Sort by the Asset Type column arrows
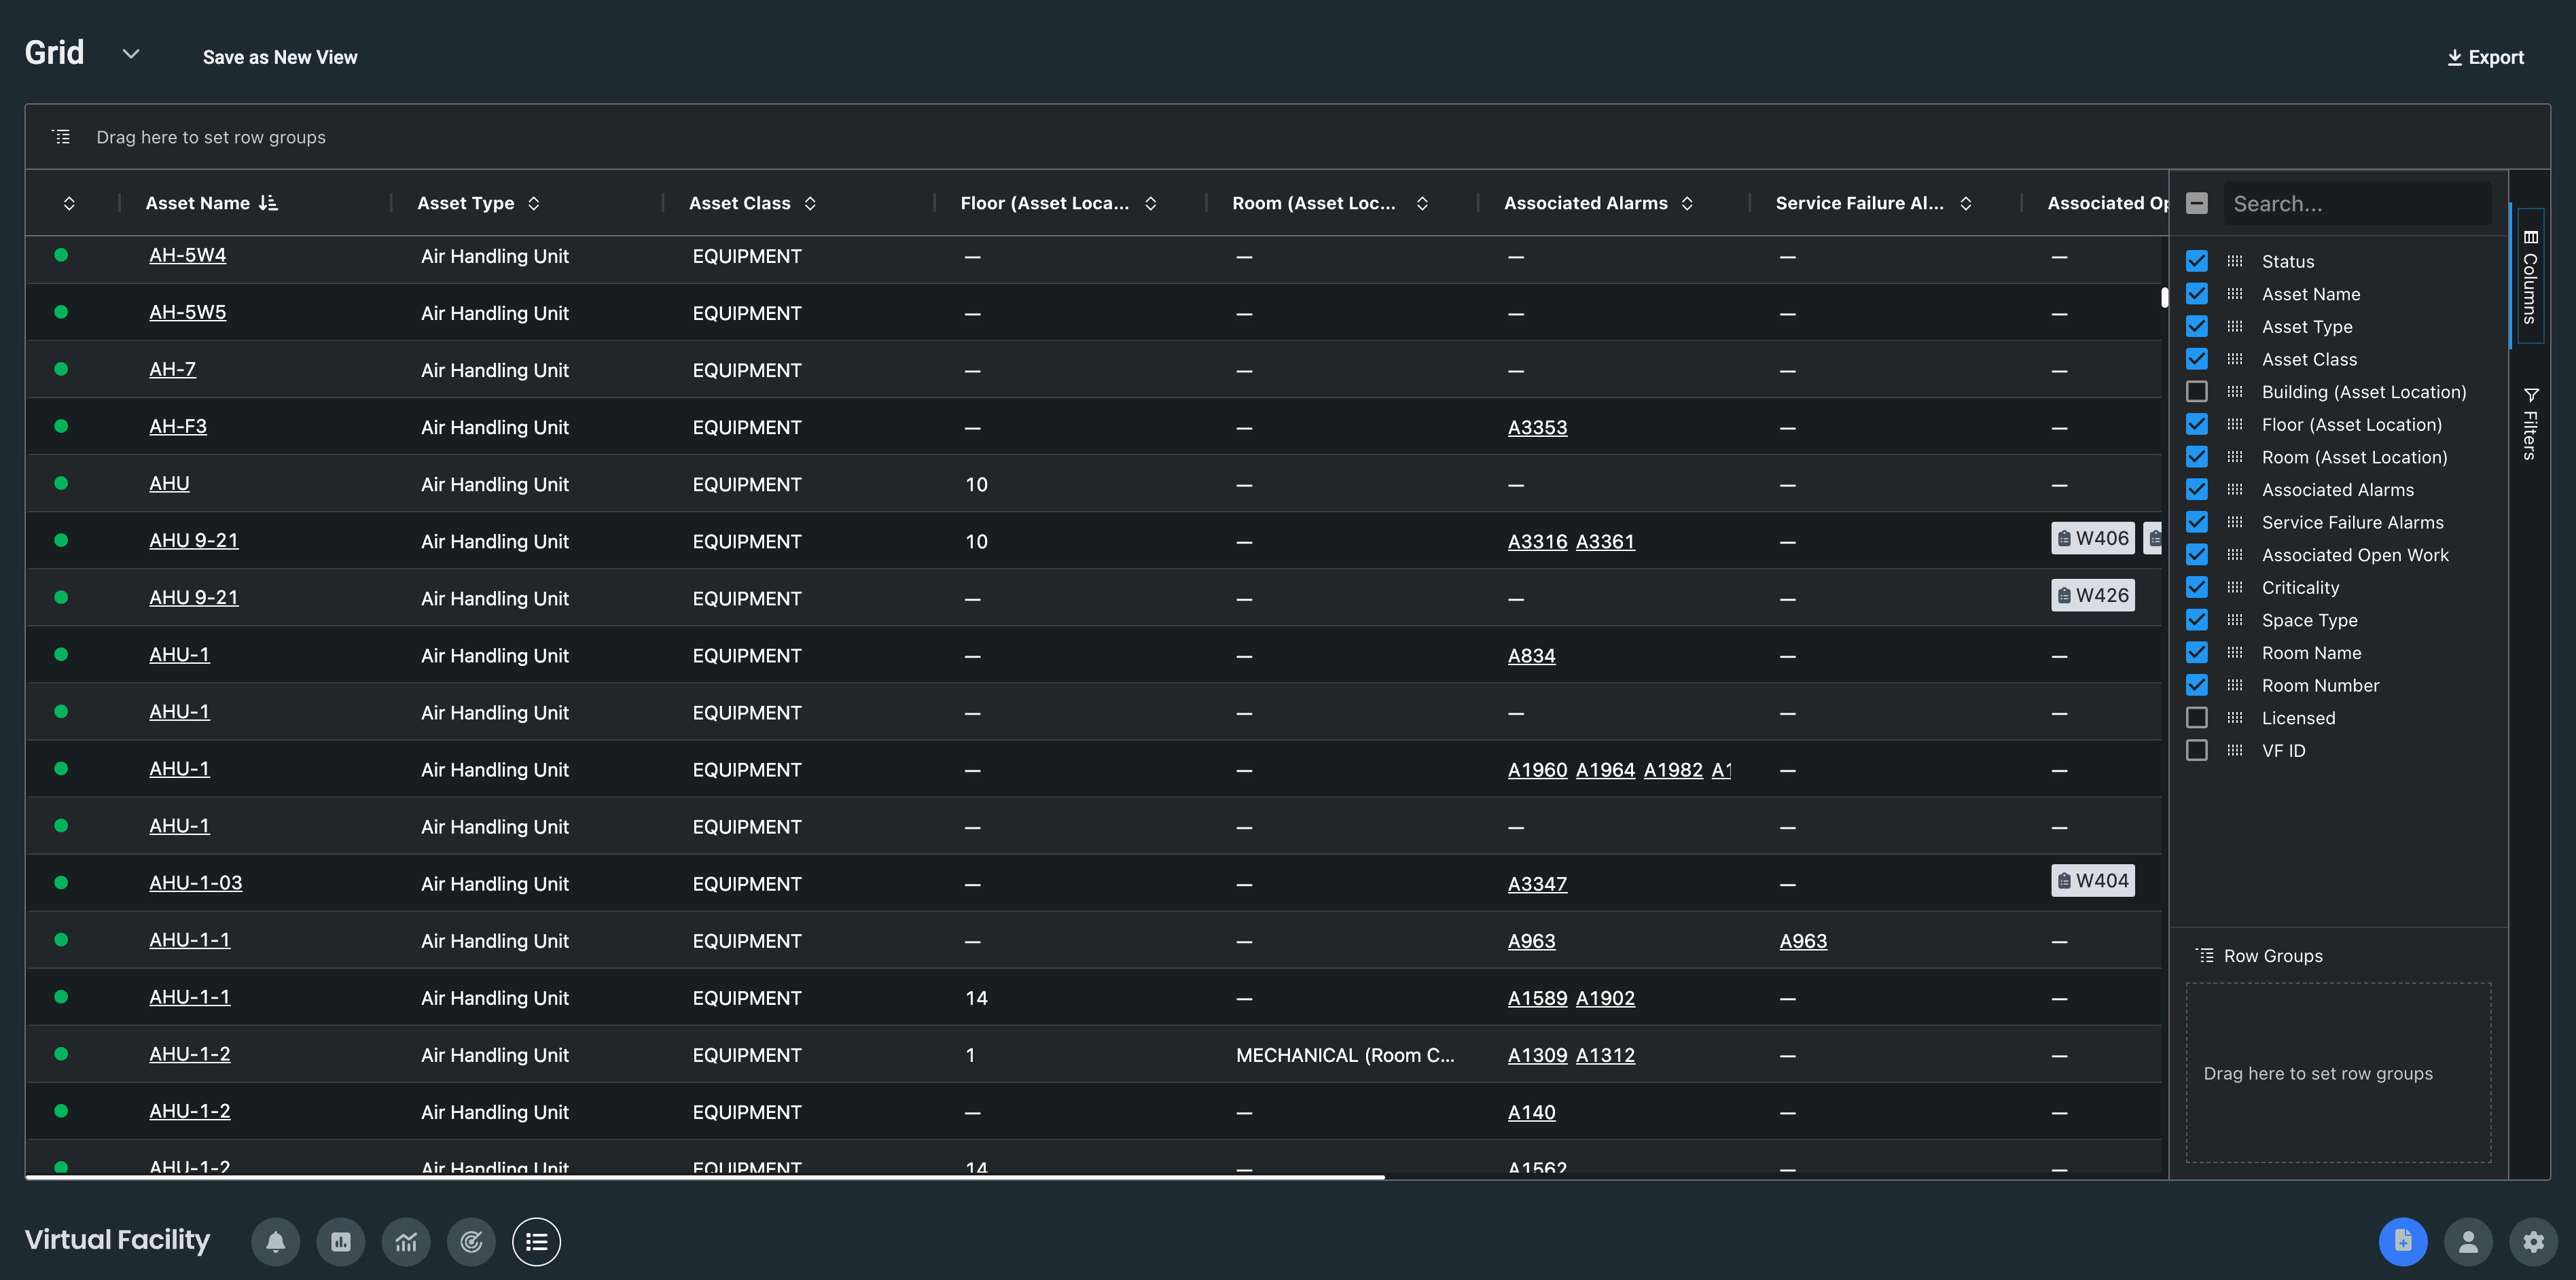2576x1280 pixels. point(534,203)
